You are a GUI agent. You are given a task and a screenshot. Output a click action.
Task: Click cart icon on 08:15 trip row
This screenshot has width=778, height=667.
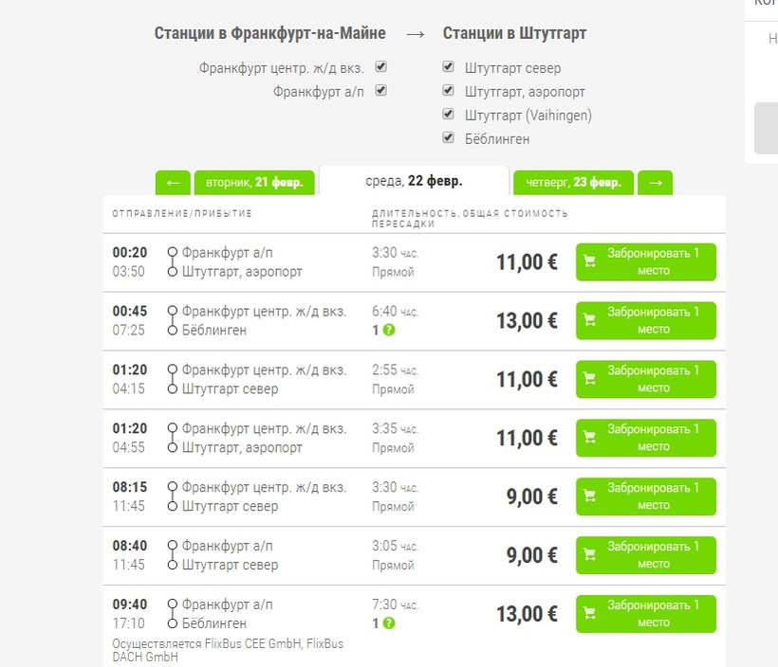tap(589, 496)
